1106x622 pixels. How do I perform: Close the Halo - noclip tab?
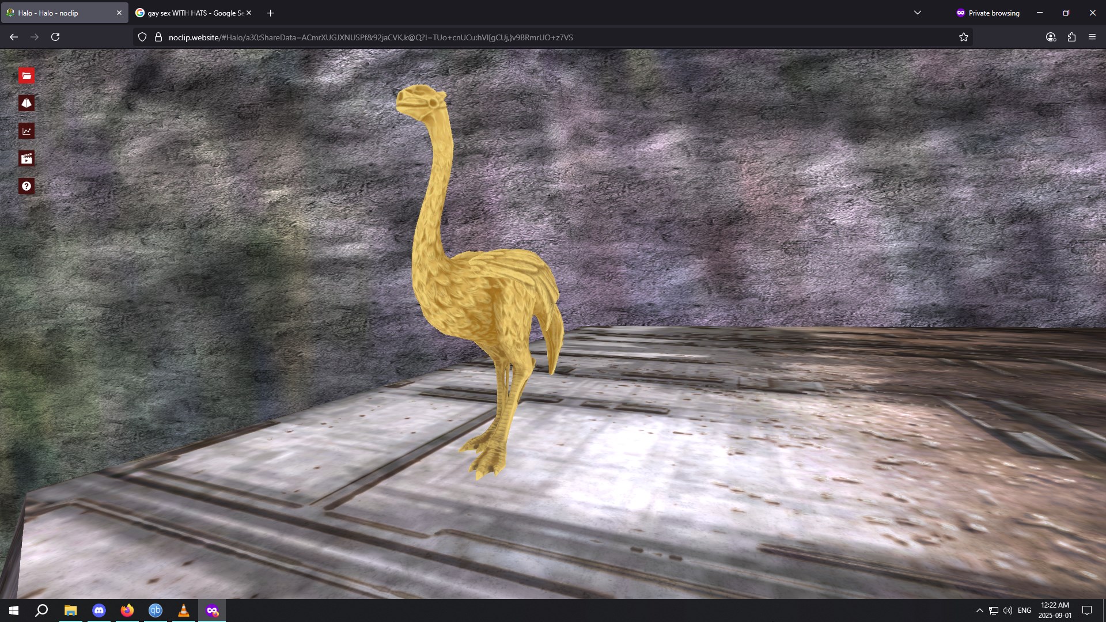tap(119, 13)
